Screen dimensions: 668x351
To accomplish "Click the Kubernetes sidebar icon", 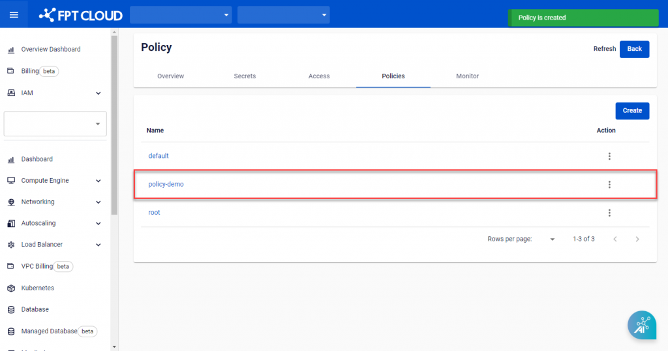I will click(x=10, y=288).
